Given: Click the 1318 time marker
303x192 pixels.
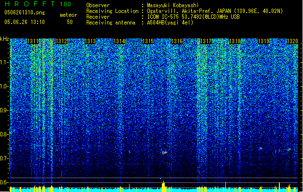Looking at the screenshot, I should (235, 41).
